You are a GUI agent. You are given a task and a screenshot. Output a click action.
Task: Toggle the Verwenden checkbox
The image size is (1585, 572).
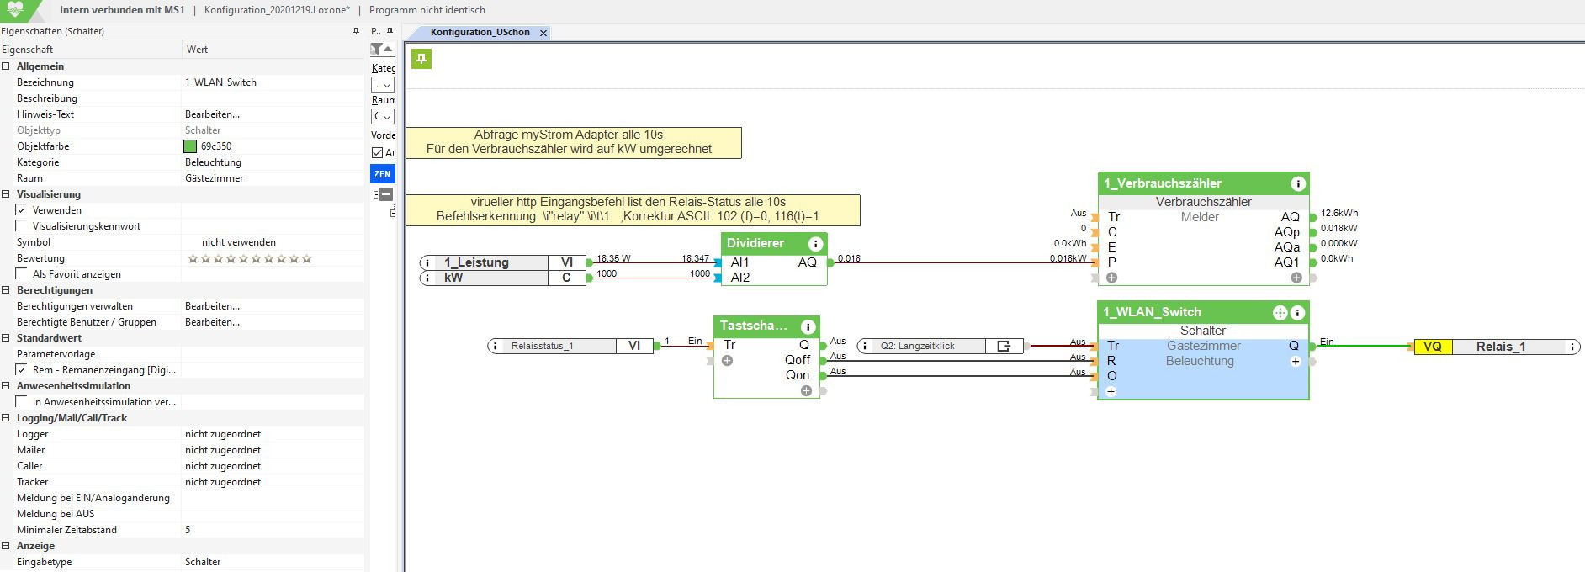pos(22,210)
